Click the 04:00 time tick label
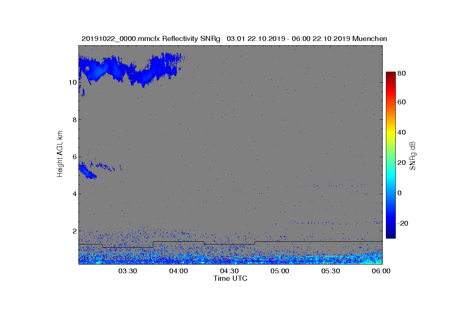 [178, 271]
